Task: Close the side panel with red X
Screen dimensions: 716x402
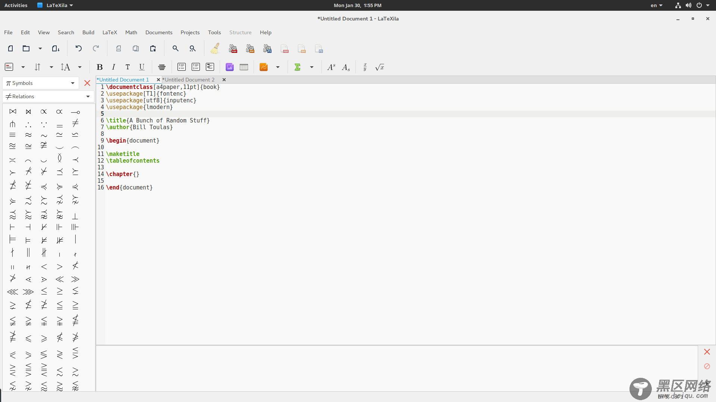Action: click(87, 83)
